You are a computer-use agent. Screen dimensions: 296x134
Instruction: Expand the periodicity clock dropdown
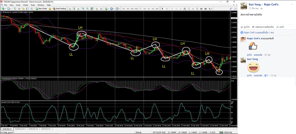[114, 9]
